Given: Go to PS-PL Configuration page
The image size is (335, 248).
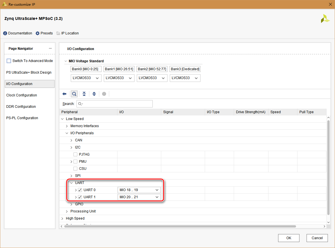Looking at the screenshot, I should click(22, 118).
